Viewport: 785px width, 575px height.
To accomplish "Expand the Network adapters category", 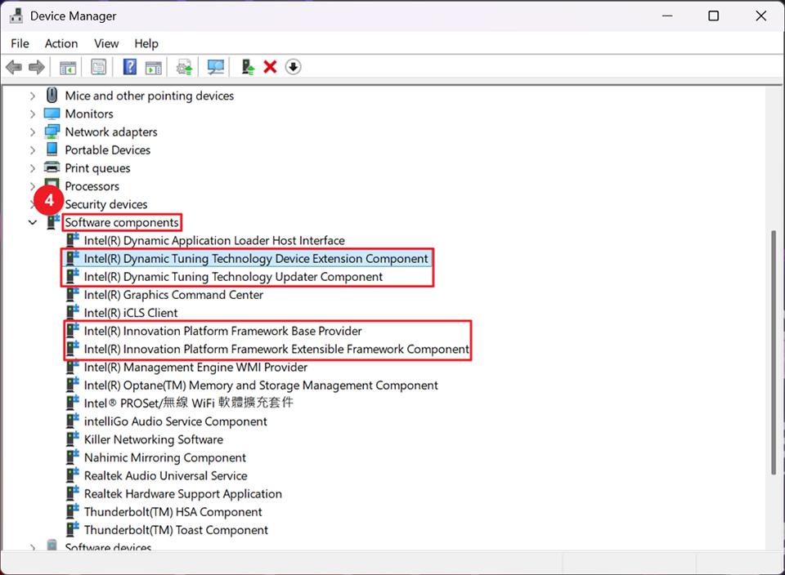I will 33,132.
